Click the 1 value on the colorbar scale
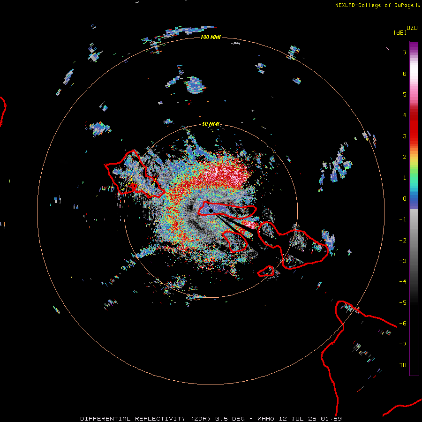The image size is (422, 422). point(405,178)
